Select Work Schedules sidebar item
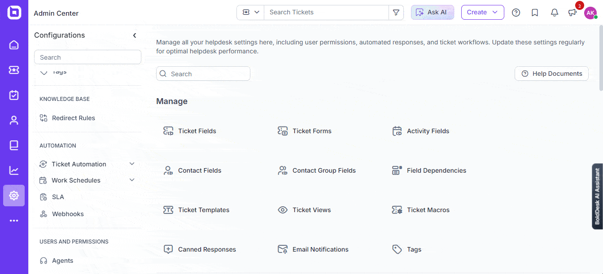This screenshot has height=274, width=603. [76, 180]
